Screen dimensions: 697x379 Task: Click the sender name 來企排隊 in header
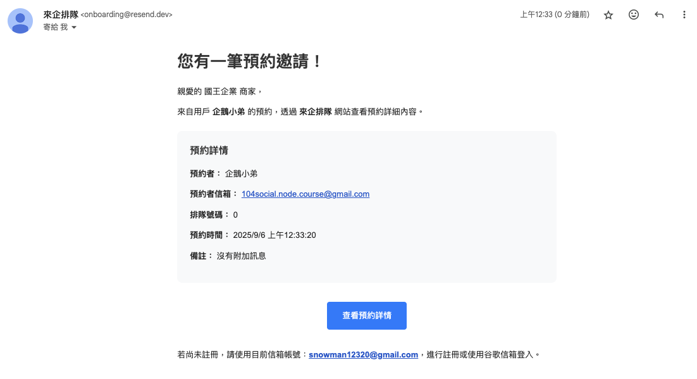pos(61,15)
